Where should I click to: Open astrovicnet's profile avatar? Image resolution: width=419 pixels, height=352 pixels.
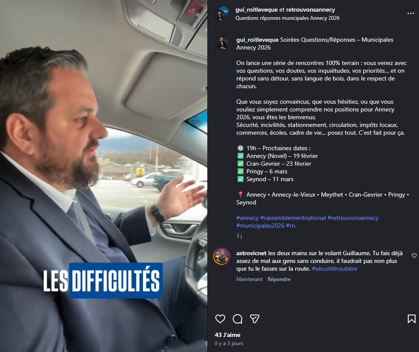[x=222, y=256]
